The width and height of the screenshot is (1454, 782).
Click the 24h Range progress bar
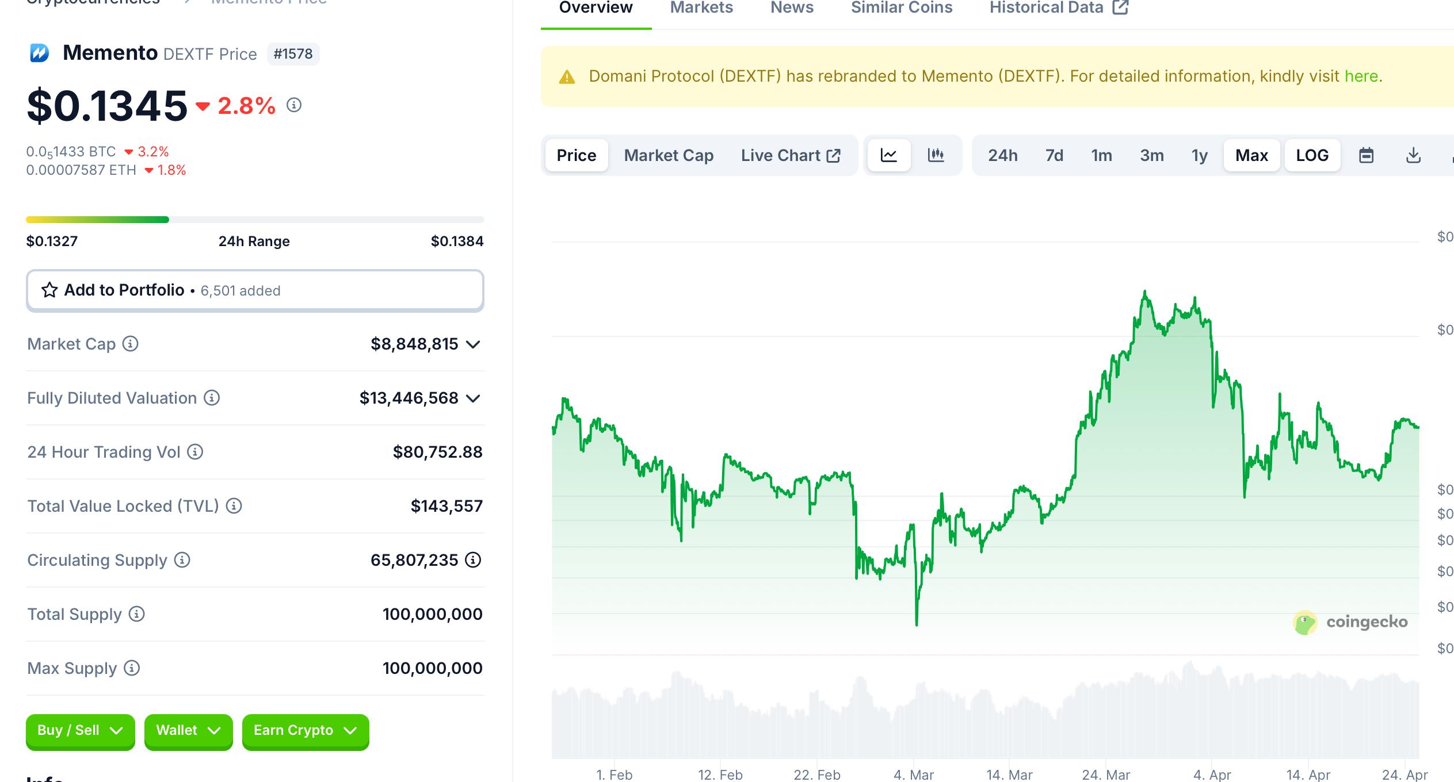pos(255,220)
